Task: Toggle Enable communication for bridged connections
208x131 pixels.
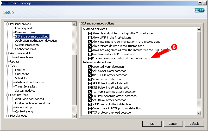Action: pyautogui.click(x=90, y=58)
